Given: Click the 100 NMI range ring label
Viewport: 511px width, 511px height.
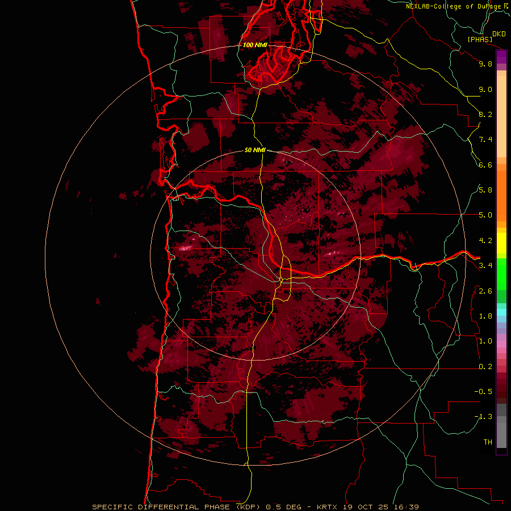Looking at the screenshot, I should point(255,45).
